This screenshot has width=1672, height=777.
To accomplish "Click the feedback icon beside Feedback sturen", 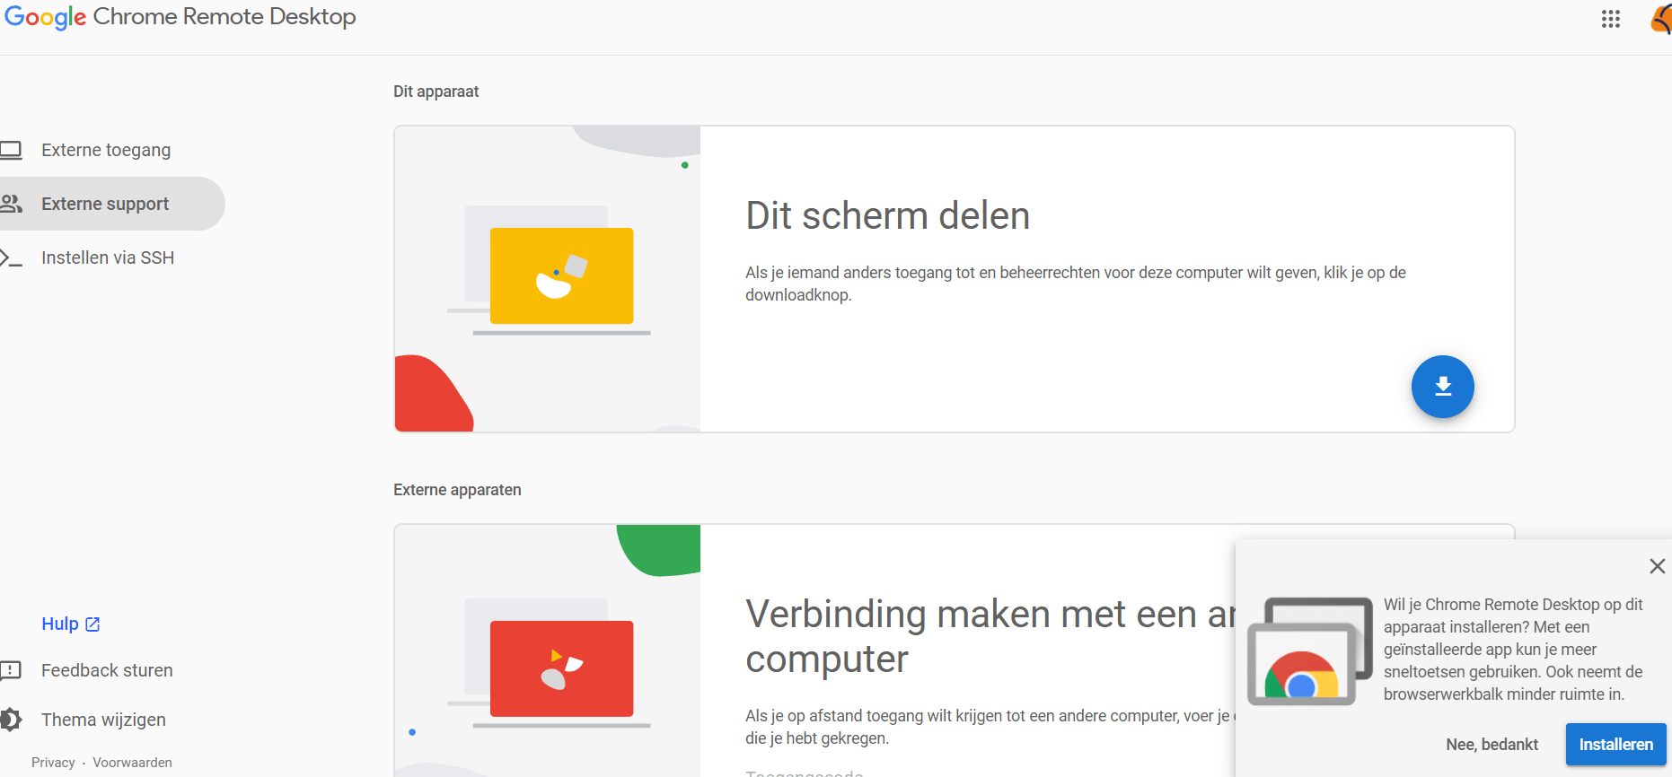I will click(11, 670).
